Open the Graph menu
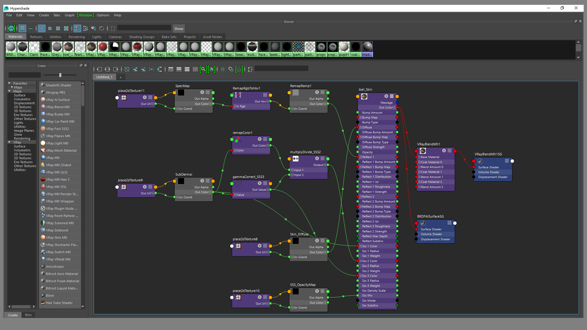The height and width of the screenshot is (330, 587). point(69,15)
